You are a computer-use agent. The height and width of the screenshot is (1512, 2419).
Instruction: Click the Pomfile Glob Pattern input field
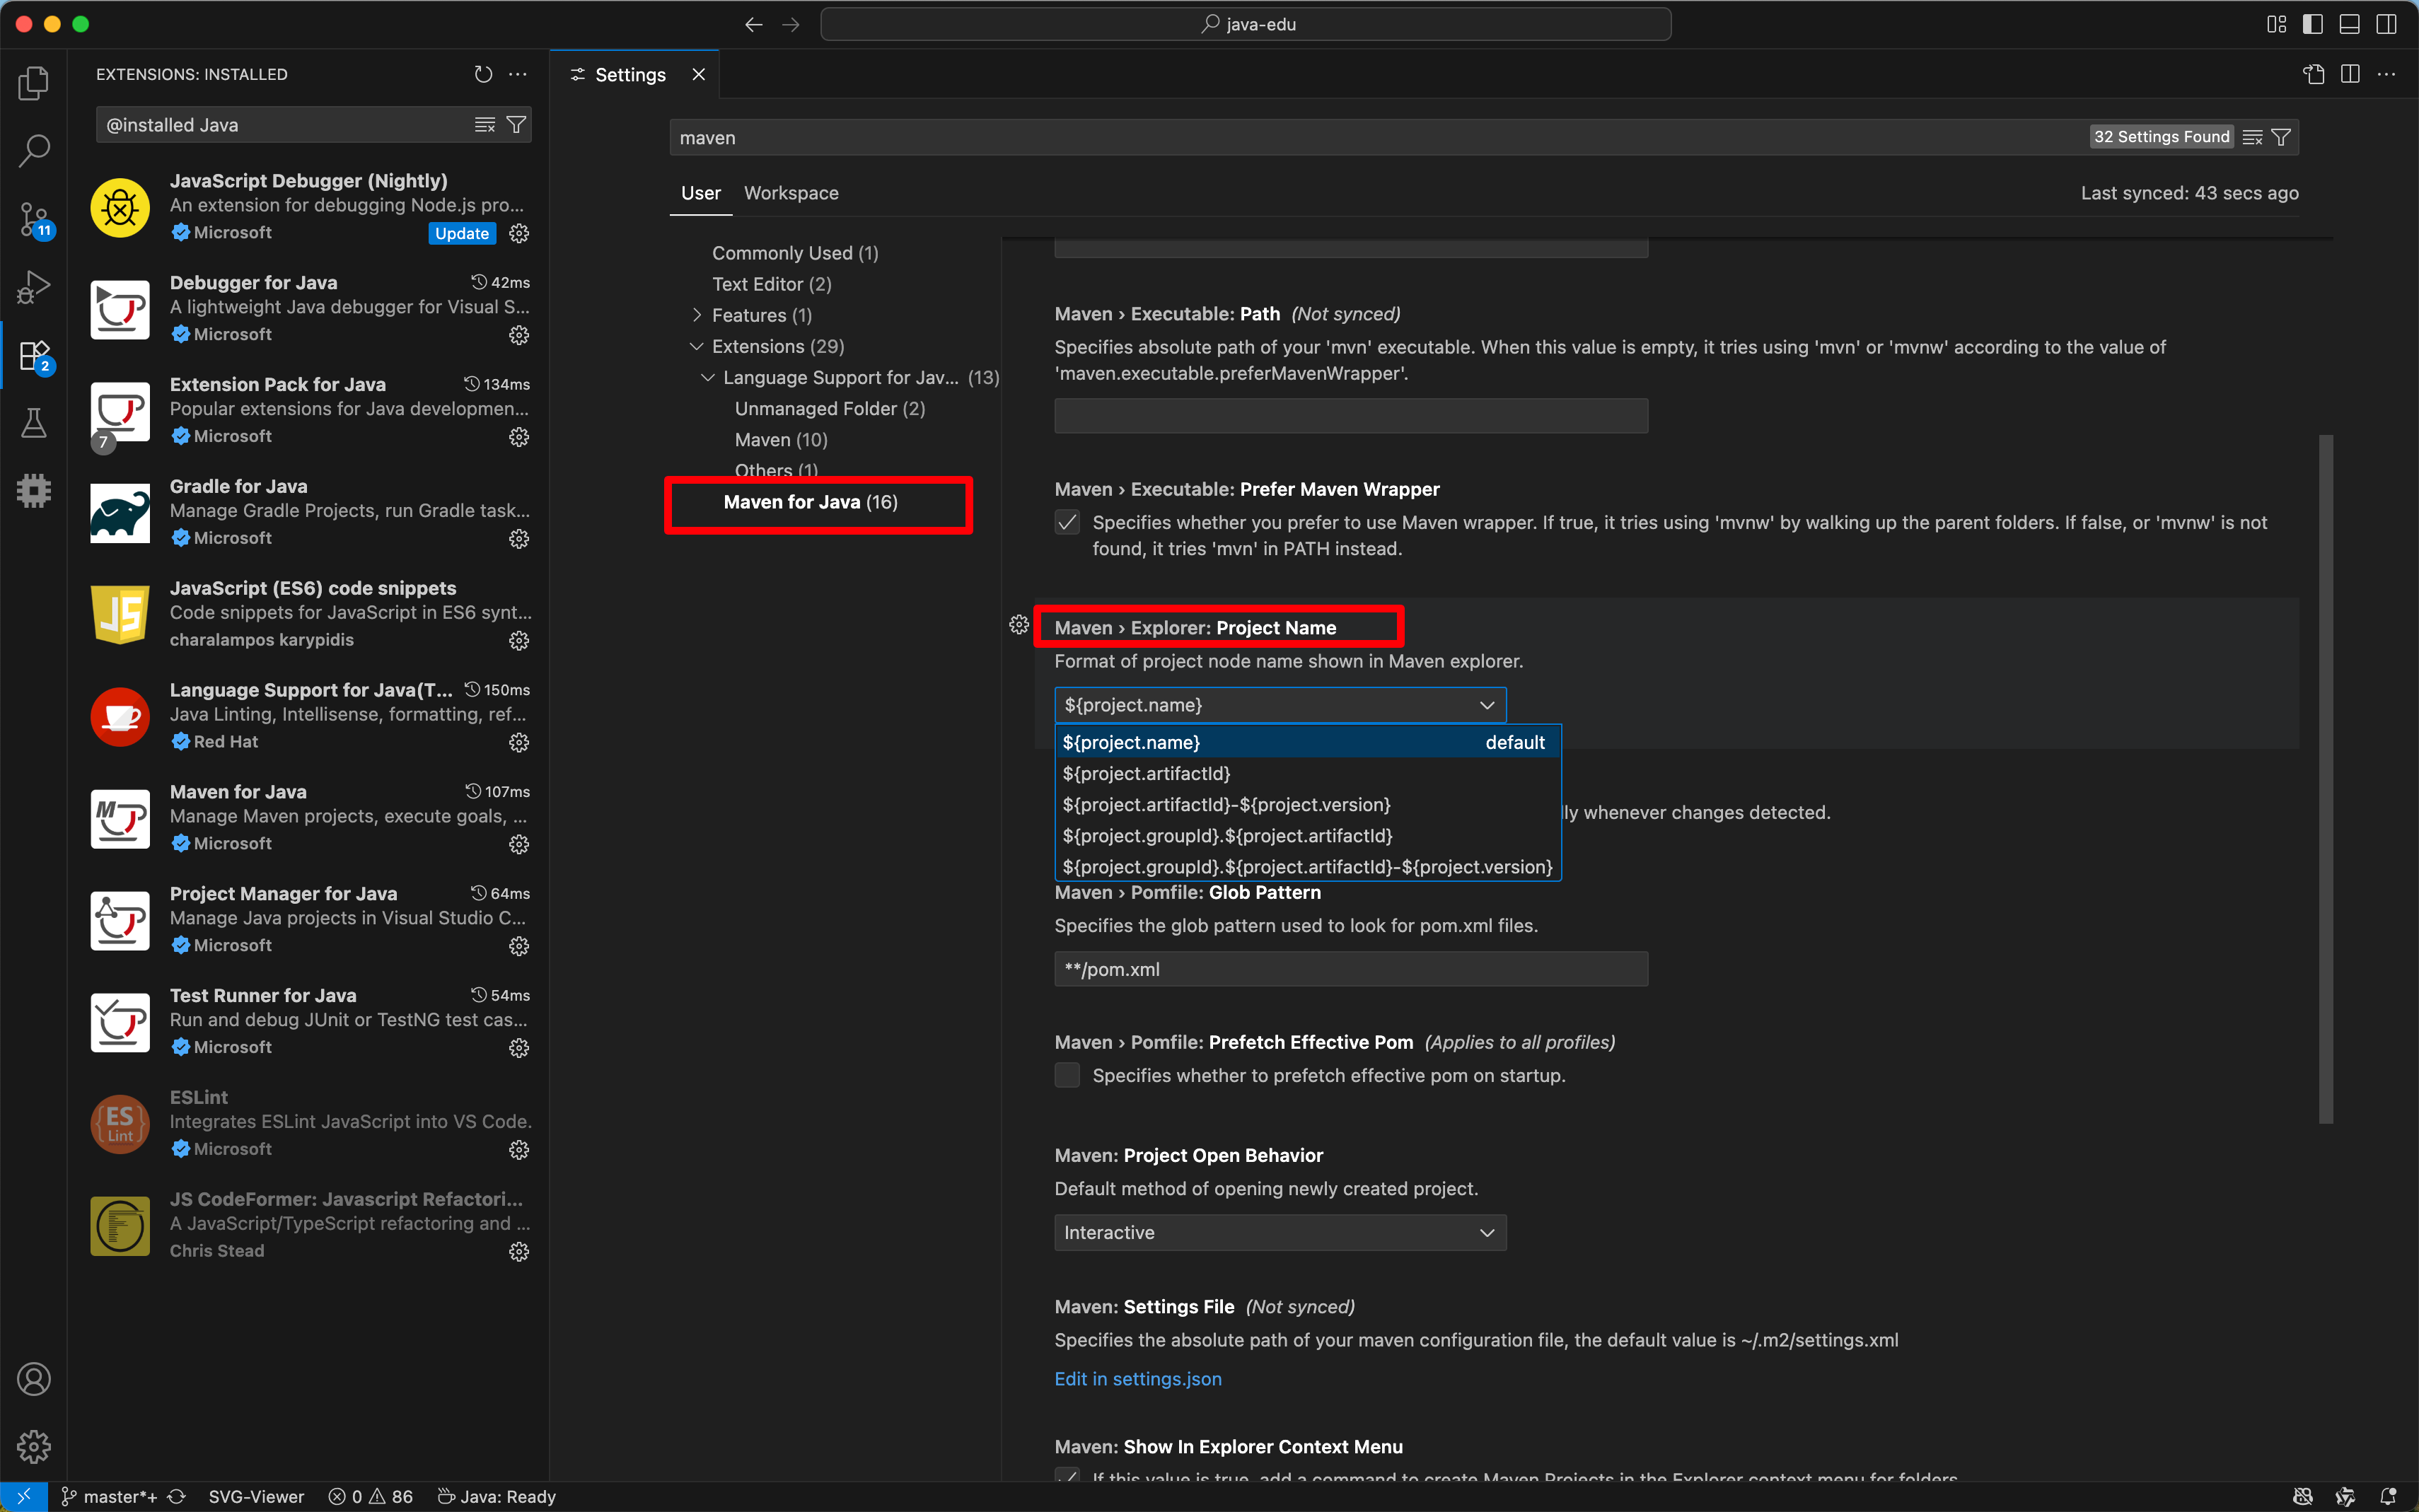pyautogui.click(x=1351, y=969)
